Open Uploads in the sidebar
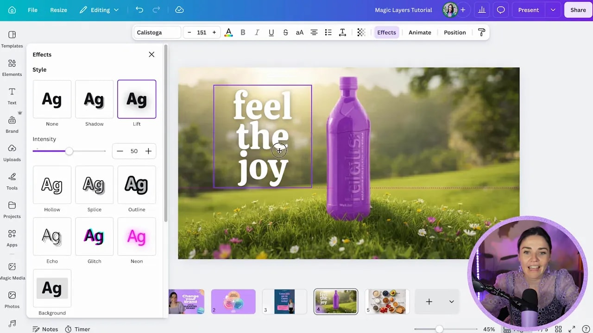This screenshot has width=593, height=333. pyautogui.click(x=12, y=153)
